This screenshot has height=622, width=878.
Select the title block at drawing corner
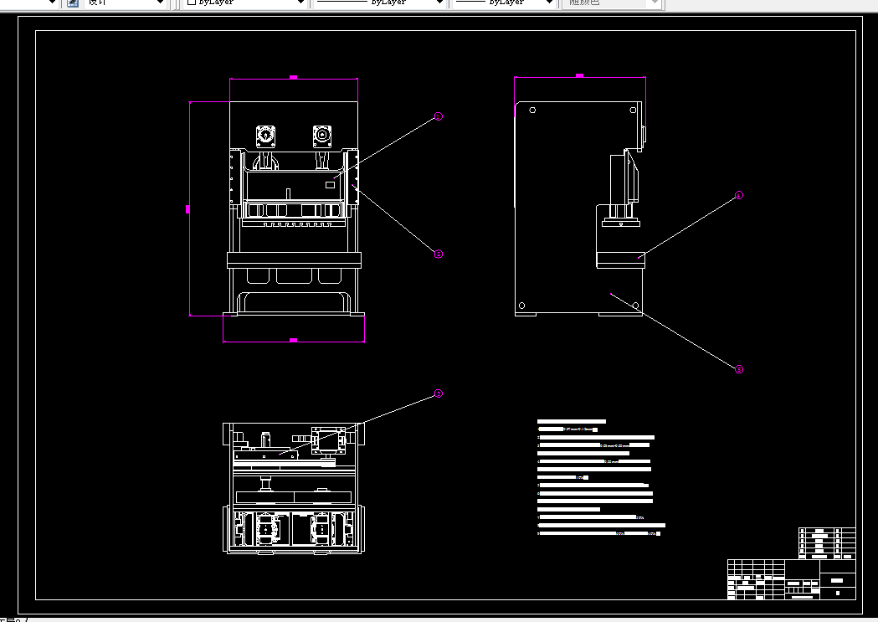click(791, 579)
